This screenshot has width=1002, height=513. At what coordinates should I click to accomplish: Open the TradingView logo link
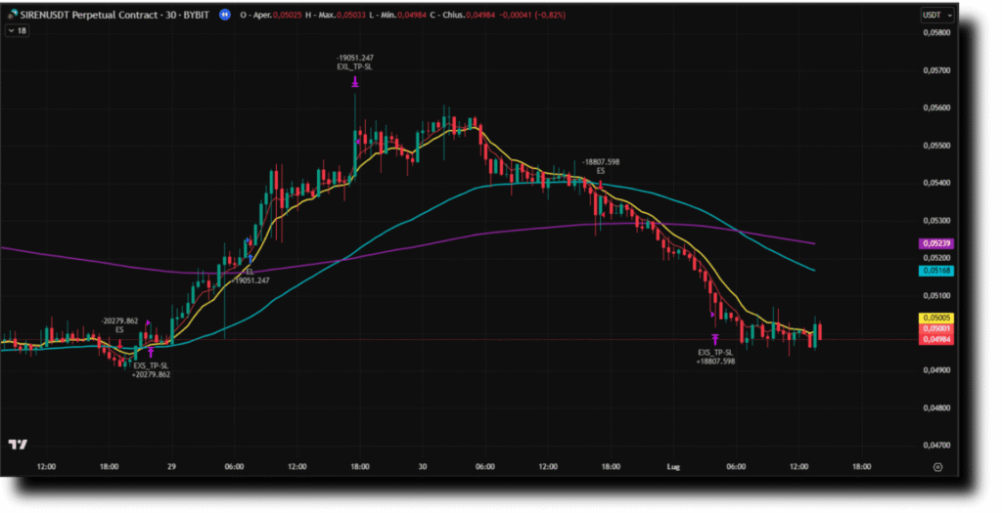pos(18,445)
